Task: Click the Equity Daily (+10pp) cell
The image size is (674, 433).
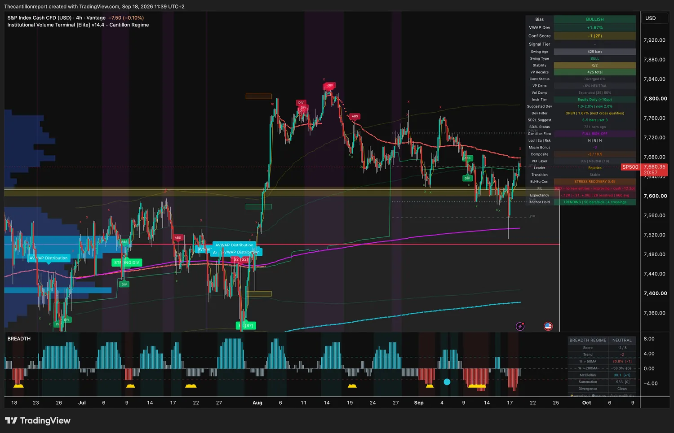Action: 594,100
